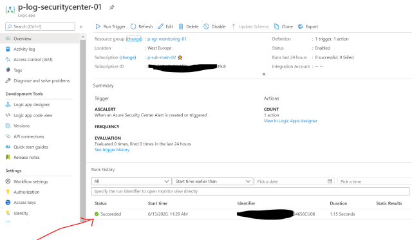412x240 pixels.
Task: Click the Disable circle-slash icon
Action: [206, 26]
